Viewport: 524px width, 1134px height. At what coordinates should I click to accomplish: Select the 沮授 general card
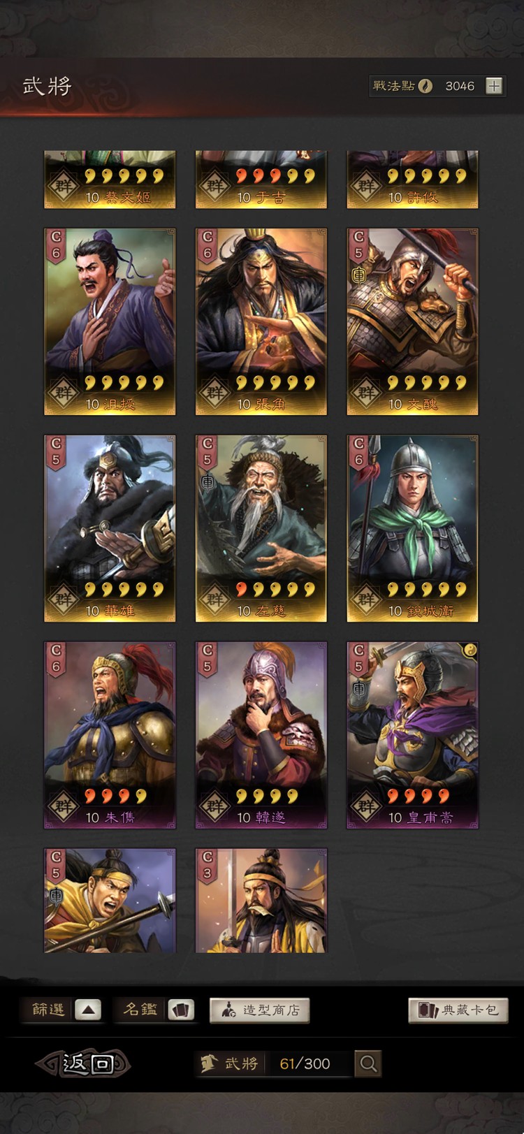[110, 321]
